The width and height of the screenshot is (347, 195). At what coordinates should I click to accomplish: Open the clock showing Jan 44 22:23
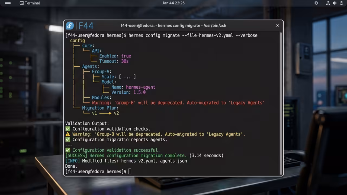pos(173,3)
